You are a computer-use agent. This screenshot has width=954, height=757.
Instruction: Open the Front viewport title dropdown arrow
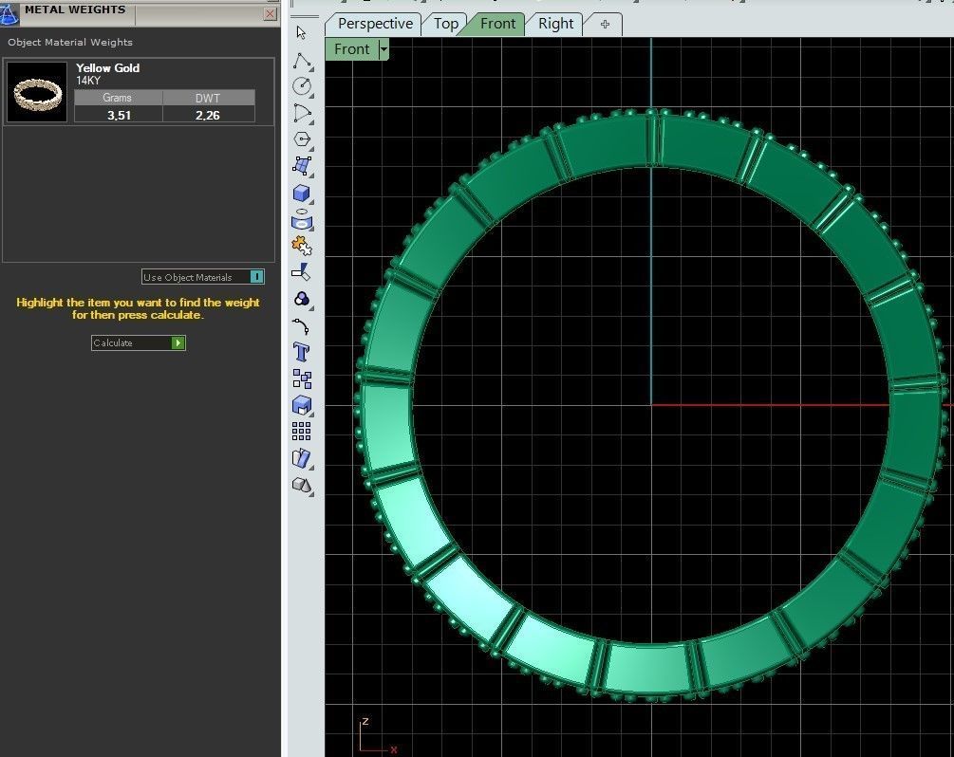383,49
